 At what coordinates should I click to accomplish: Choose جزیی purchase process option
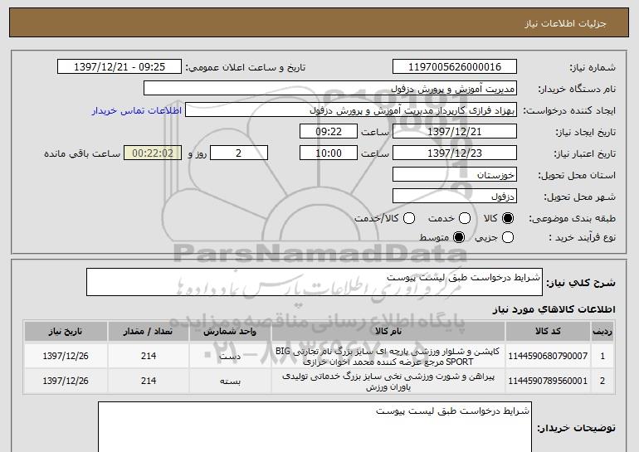pyautogui.click(x=508, y=237)
